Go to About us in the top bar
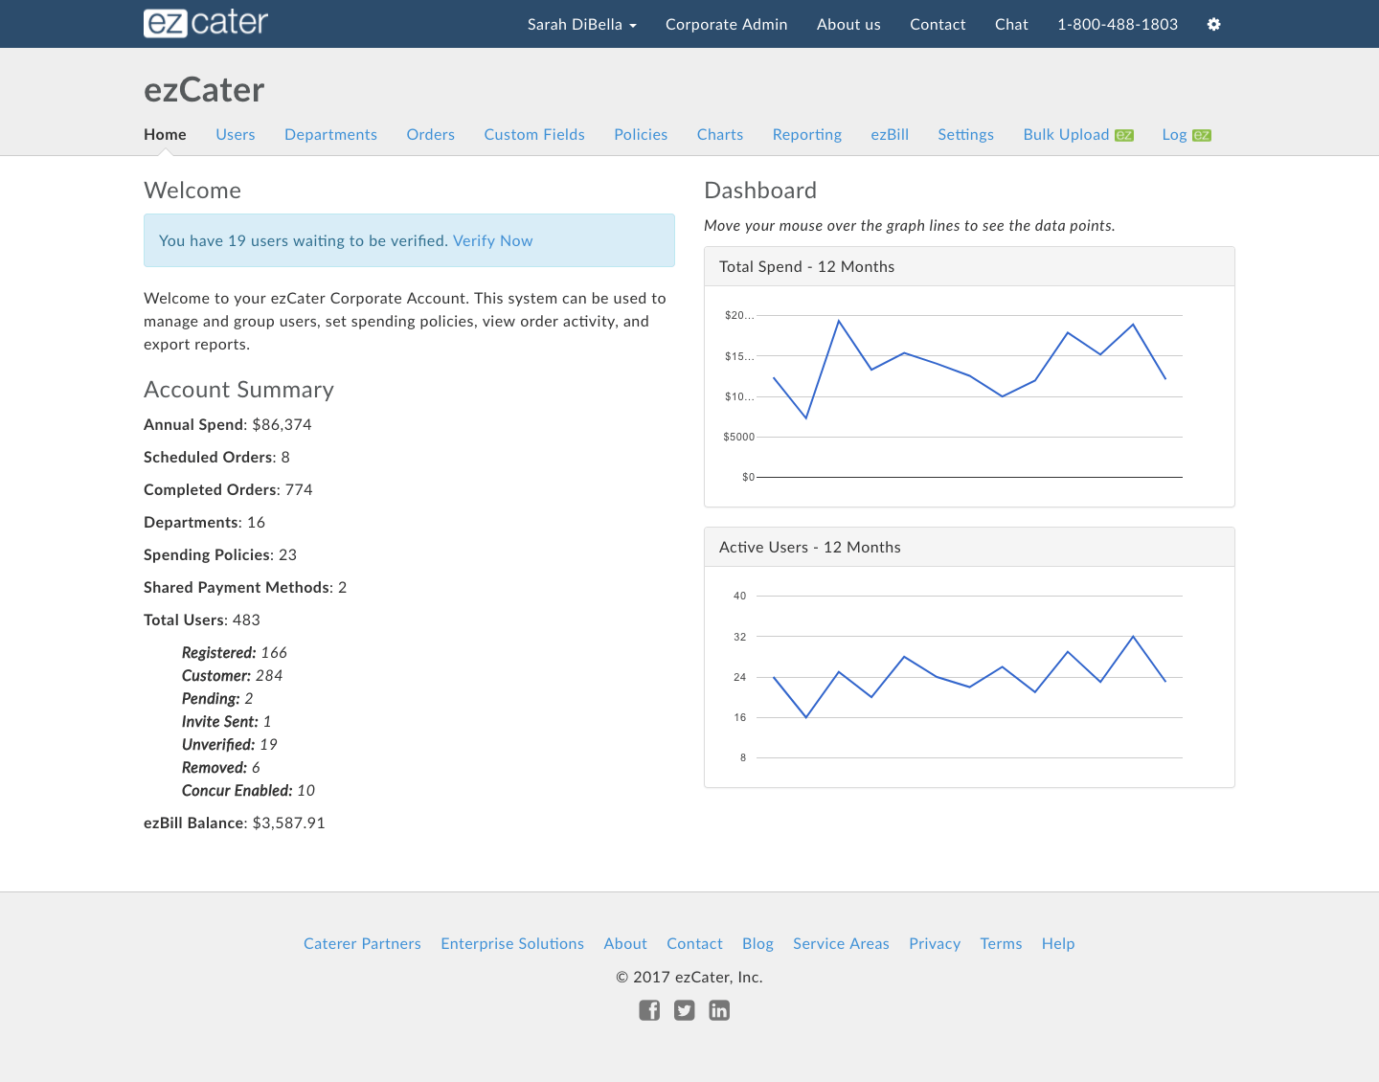 [x=848, y=25]
